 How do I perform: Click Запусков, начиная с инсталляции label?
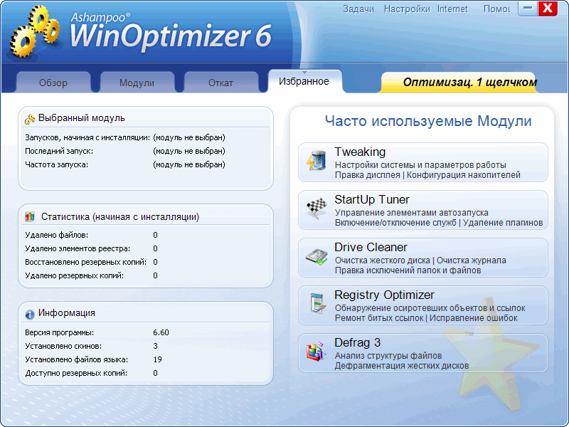[87, 137]
